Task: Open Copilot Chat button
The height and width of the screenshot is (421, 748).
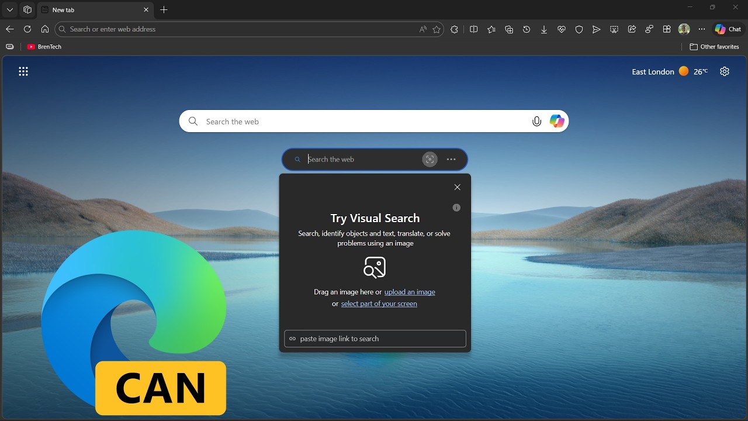Action: 728,29
